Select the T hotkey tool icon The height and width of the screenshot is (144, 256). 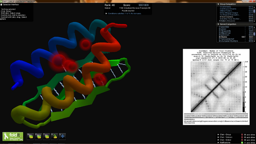click(46, 136)
